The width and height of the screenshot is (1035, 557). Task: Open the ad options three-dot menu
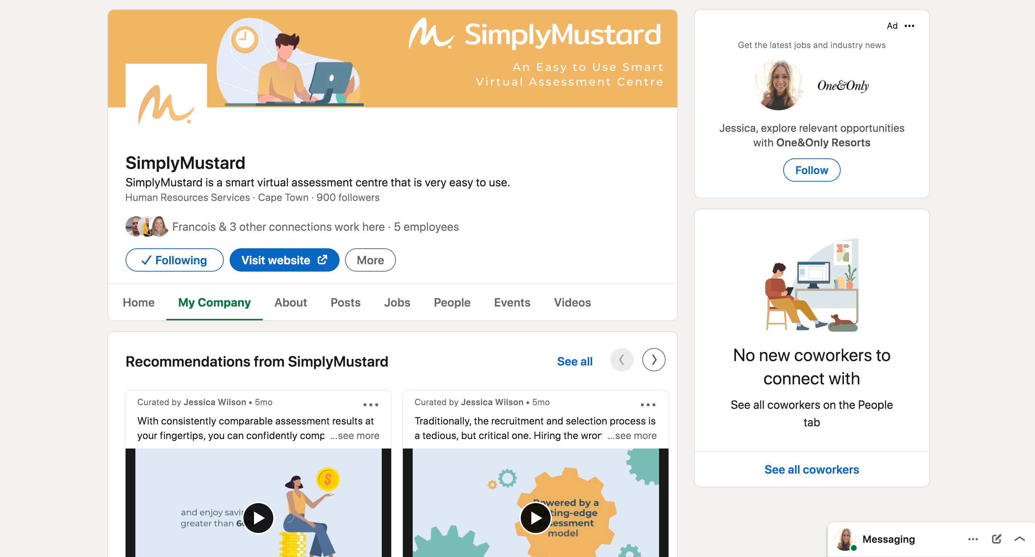(x=909, y=26)
